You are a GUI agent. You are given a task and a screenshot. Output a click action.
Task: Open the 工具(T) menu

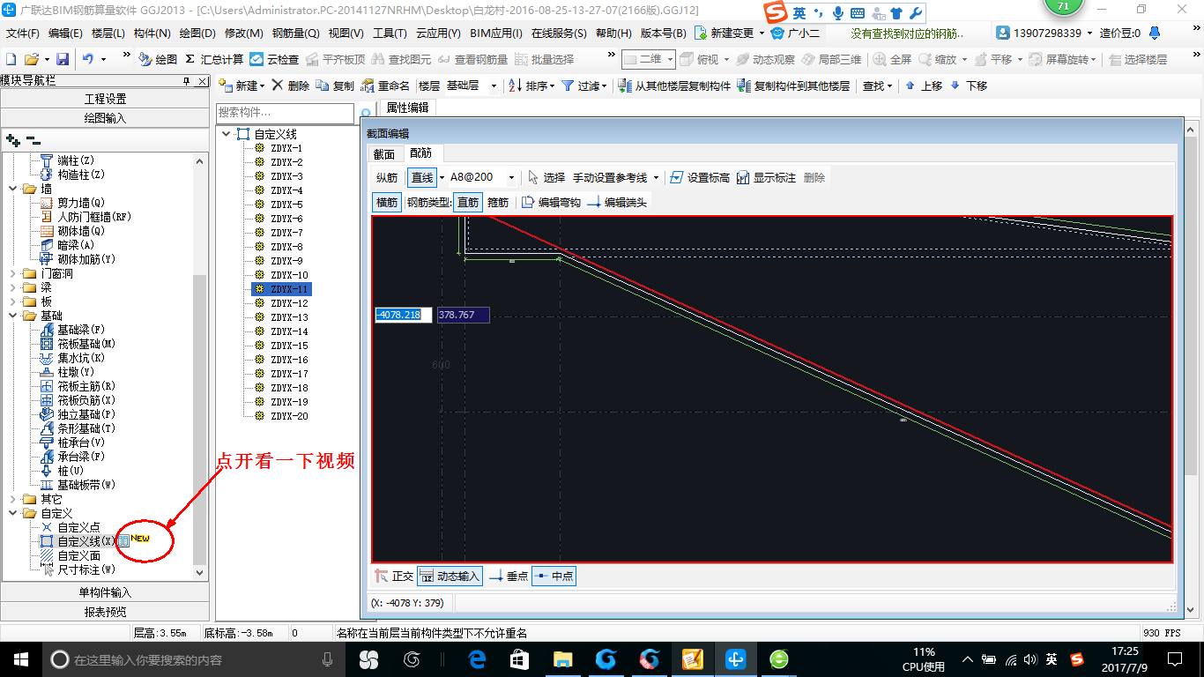390,33
